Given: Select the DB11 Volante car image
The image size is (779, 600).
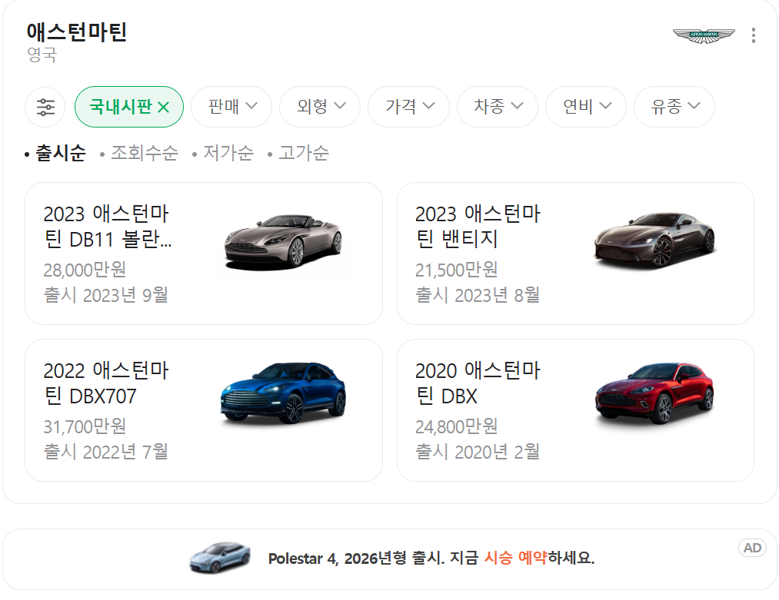Looking at the screenshot, I should [283, 242].
